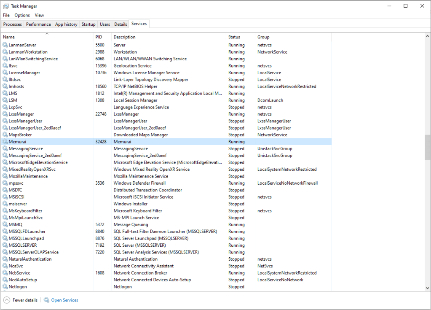The width and height of the screenshot is (431, 310).
Task: Sort by the Group column header
Action: coord(263,37)
